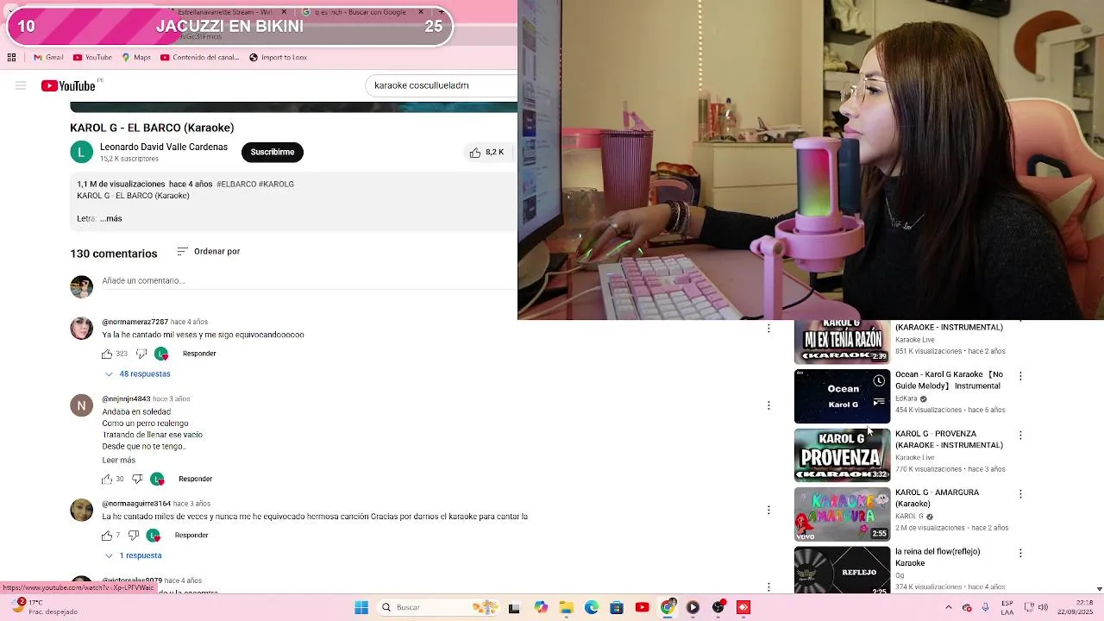Expand the description with ...más

111,219
